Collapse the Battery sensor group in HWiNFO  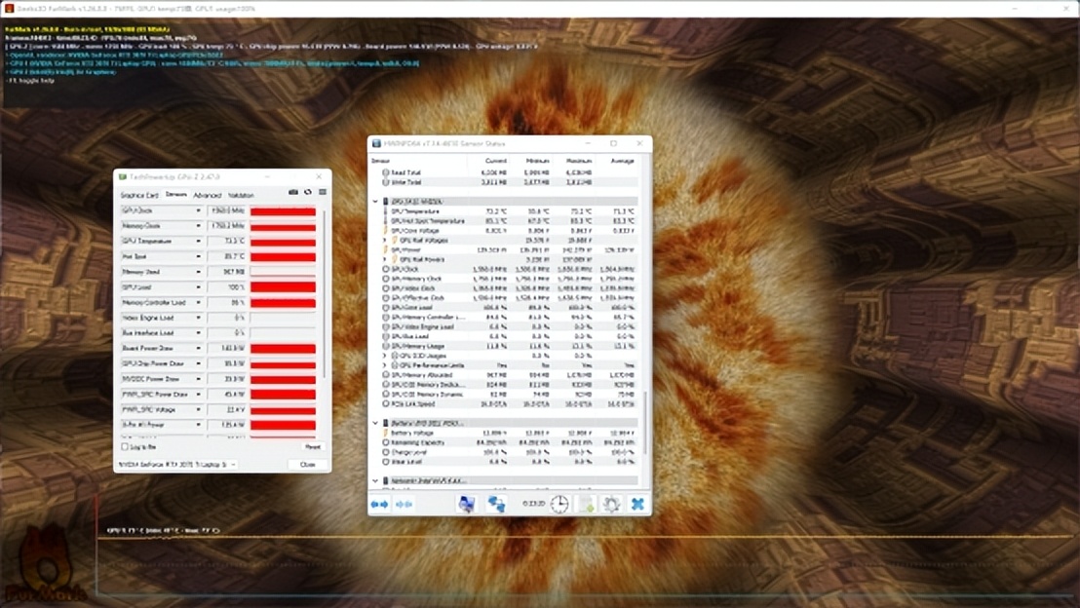pyautogui.click(x=375, y=424)
